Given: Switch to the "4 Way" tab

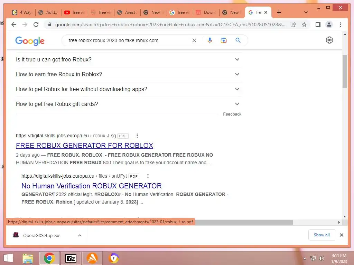Looking at the screenshot, I should click(22, 12).
